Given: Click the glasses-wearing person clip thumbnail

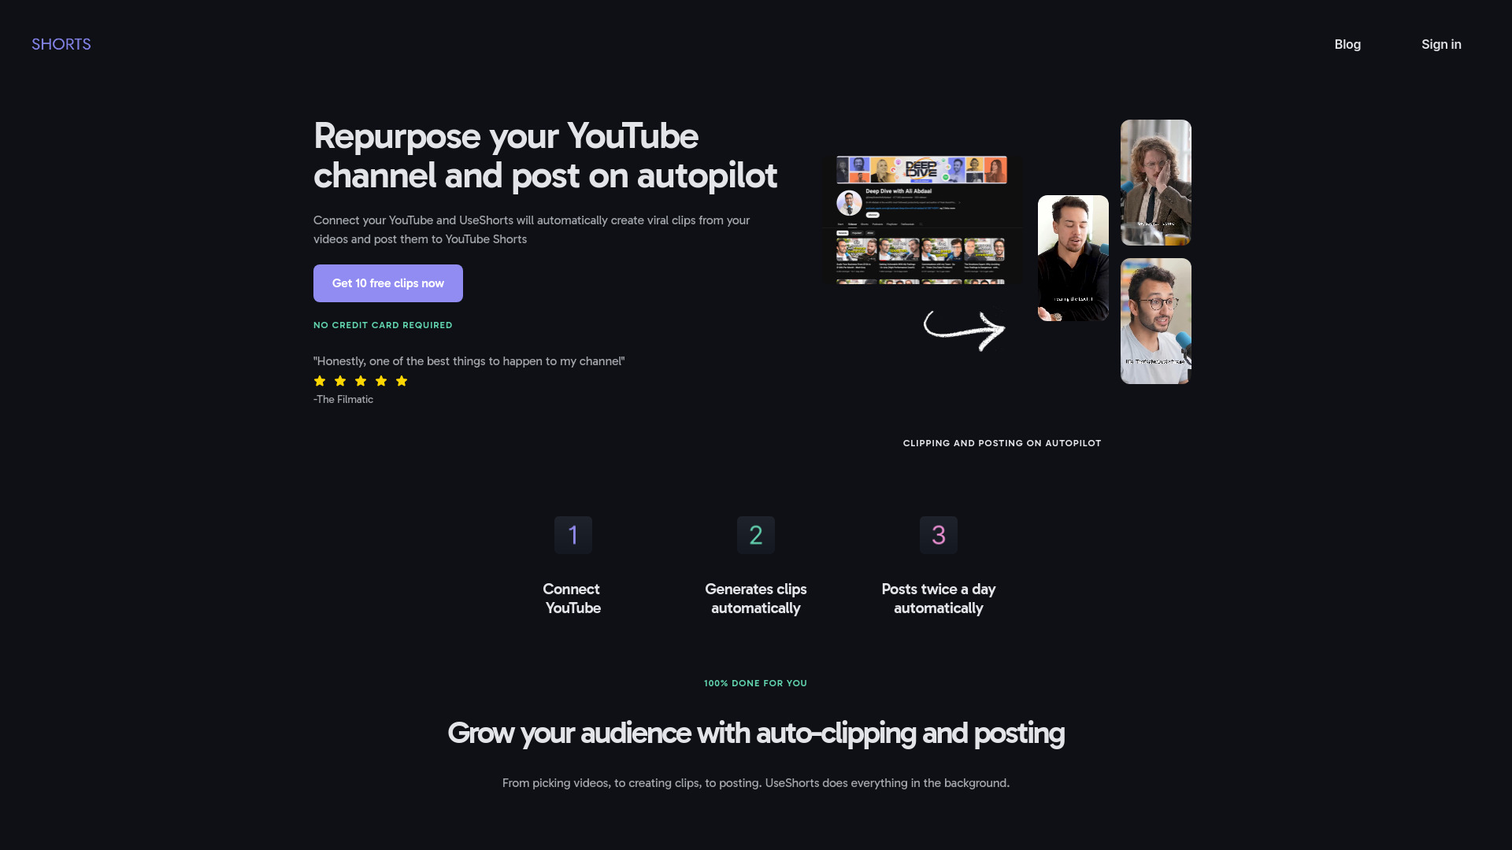Looking at the screenshot, I should click(1156, 320).
